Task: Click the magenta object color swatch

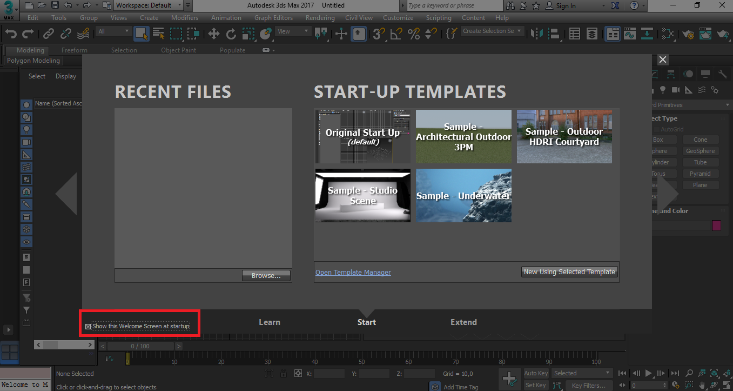Action: click(717, 226)
